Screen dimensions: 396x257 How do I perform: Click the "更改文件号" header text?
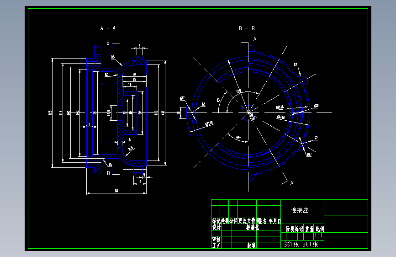(249, 221)
